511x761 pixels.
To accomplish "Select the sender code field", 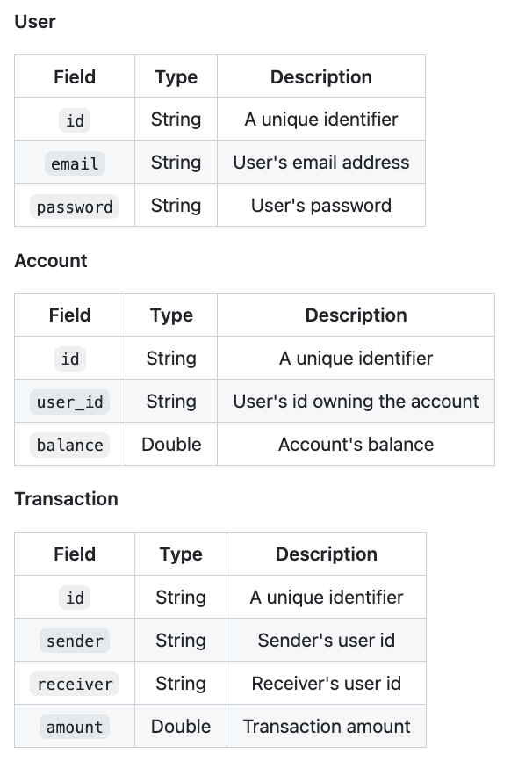I will click(75, 641).
